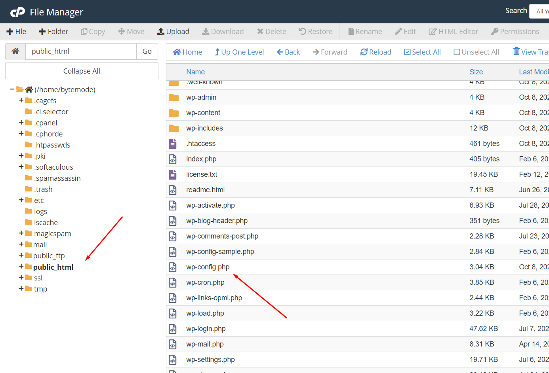Sort the file list by Name column
The image size is (549, 373).
[x=195, y=72]
